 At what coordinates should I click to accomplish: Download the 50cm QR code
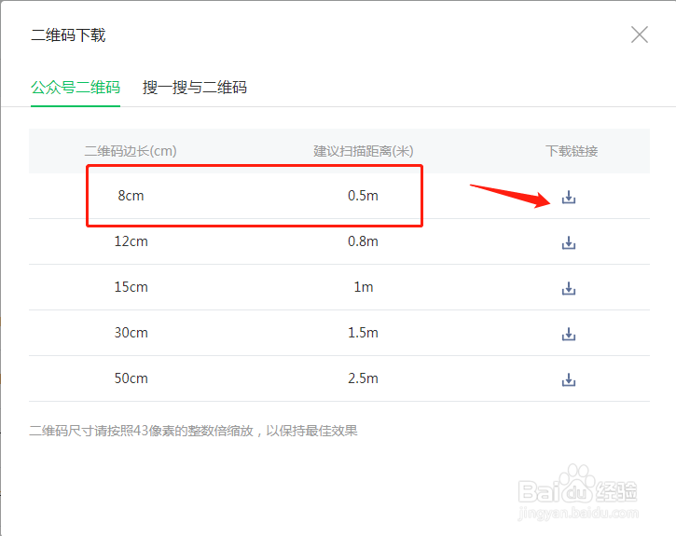[x=569, y=379]
